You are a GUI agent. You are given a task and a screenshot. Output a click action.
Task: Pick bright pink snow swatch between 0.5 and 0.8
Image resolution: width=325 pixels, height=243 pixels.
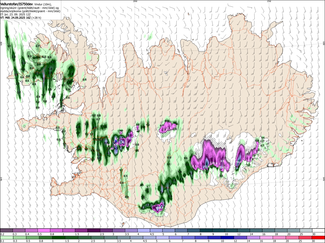[44, 231]
